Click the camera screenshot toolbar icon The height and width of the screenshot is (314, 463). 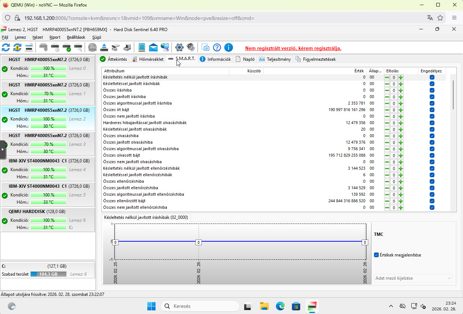coord(205,47)
